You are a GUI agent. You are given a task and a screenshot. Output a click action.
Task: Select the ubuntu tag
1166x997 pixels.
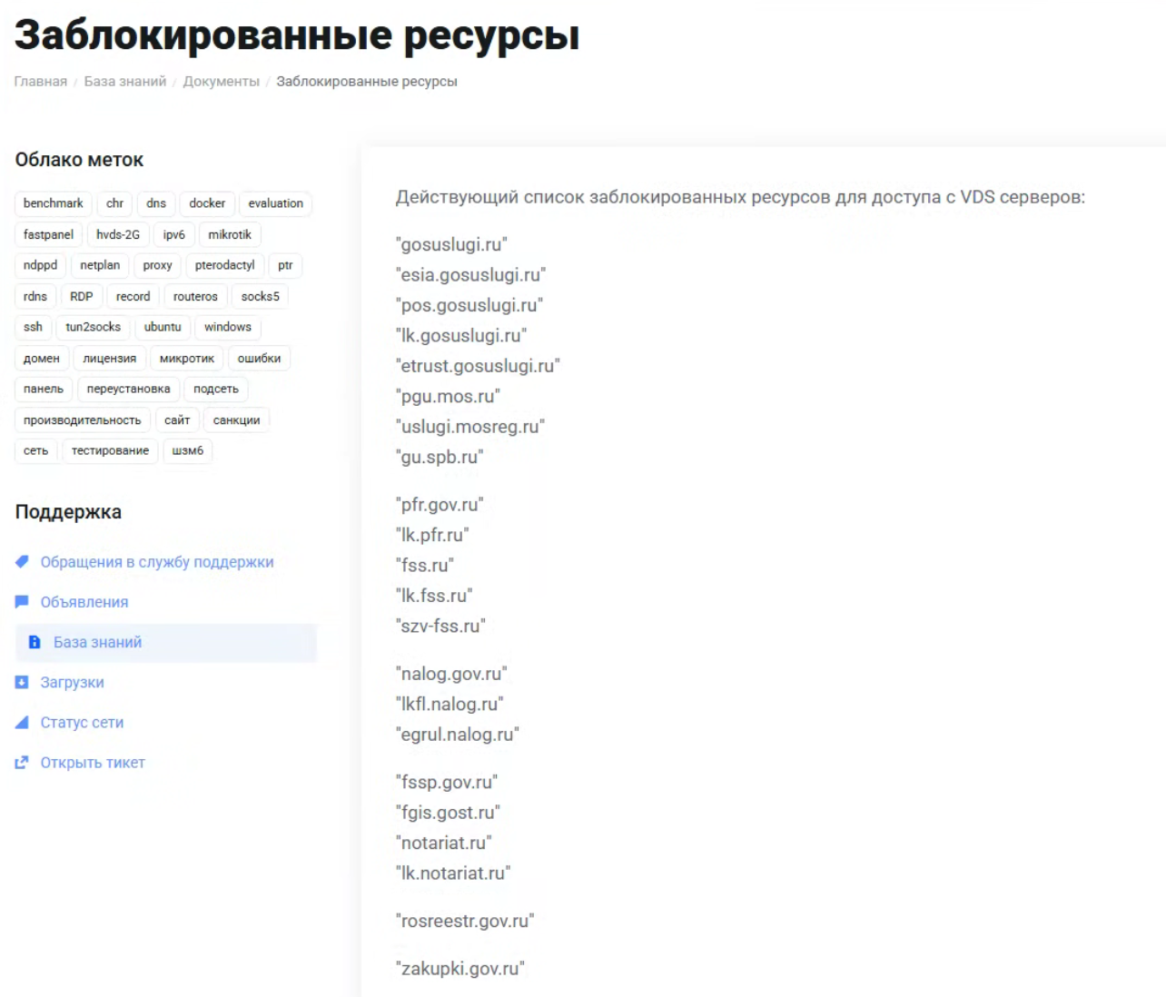click(163, 327)
